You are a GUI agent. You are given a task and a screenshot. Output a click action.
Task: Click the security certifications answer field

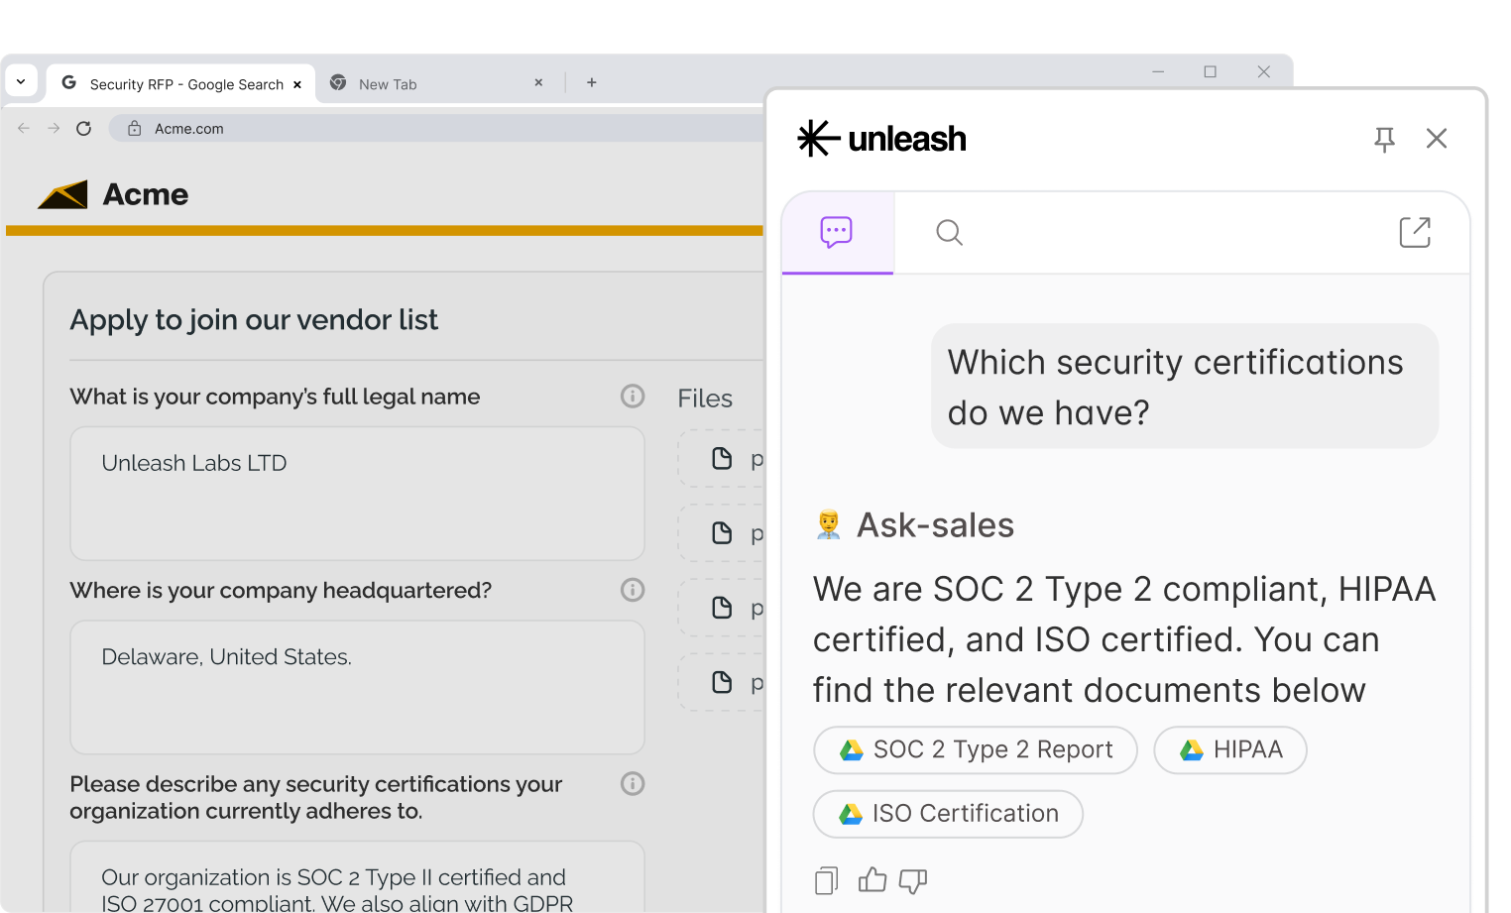point(357,877)
